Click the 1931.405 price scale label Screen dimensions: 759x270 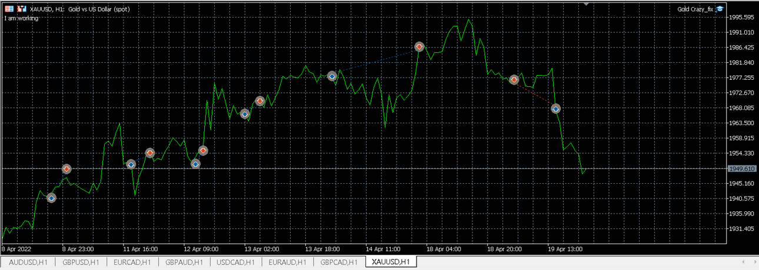741,229
